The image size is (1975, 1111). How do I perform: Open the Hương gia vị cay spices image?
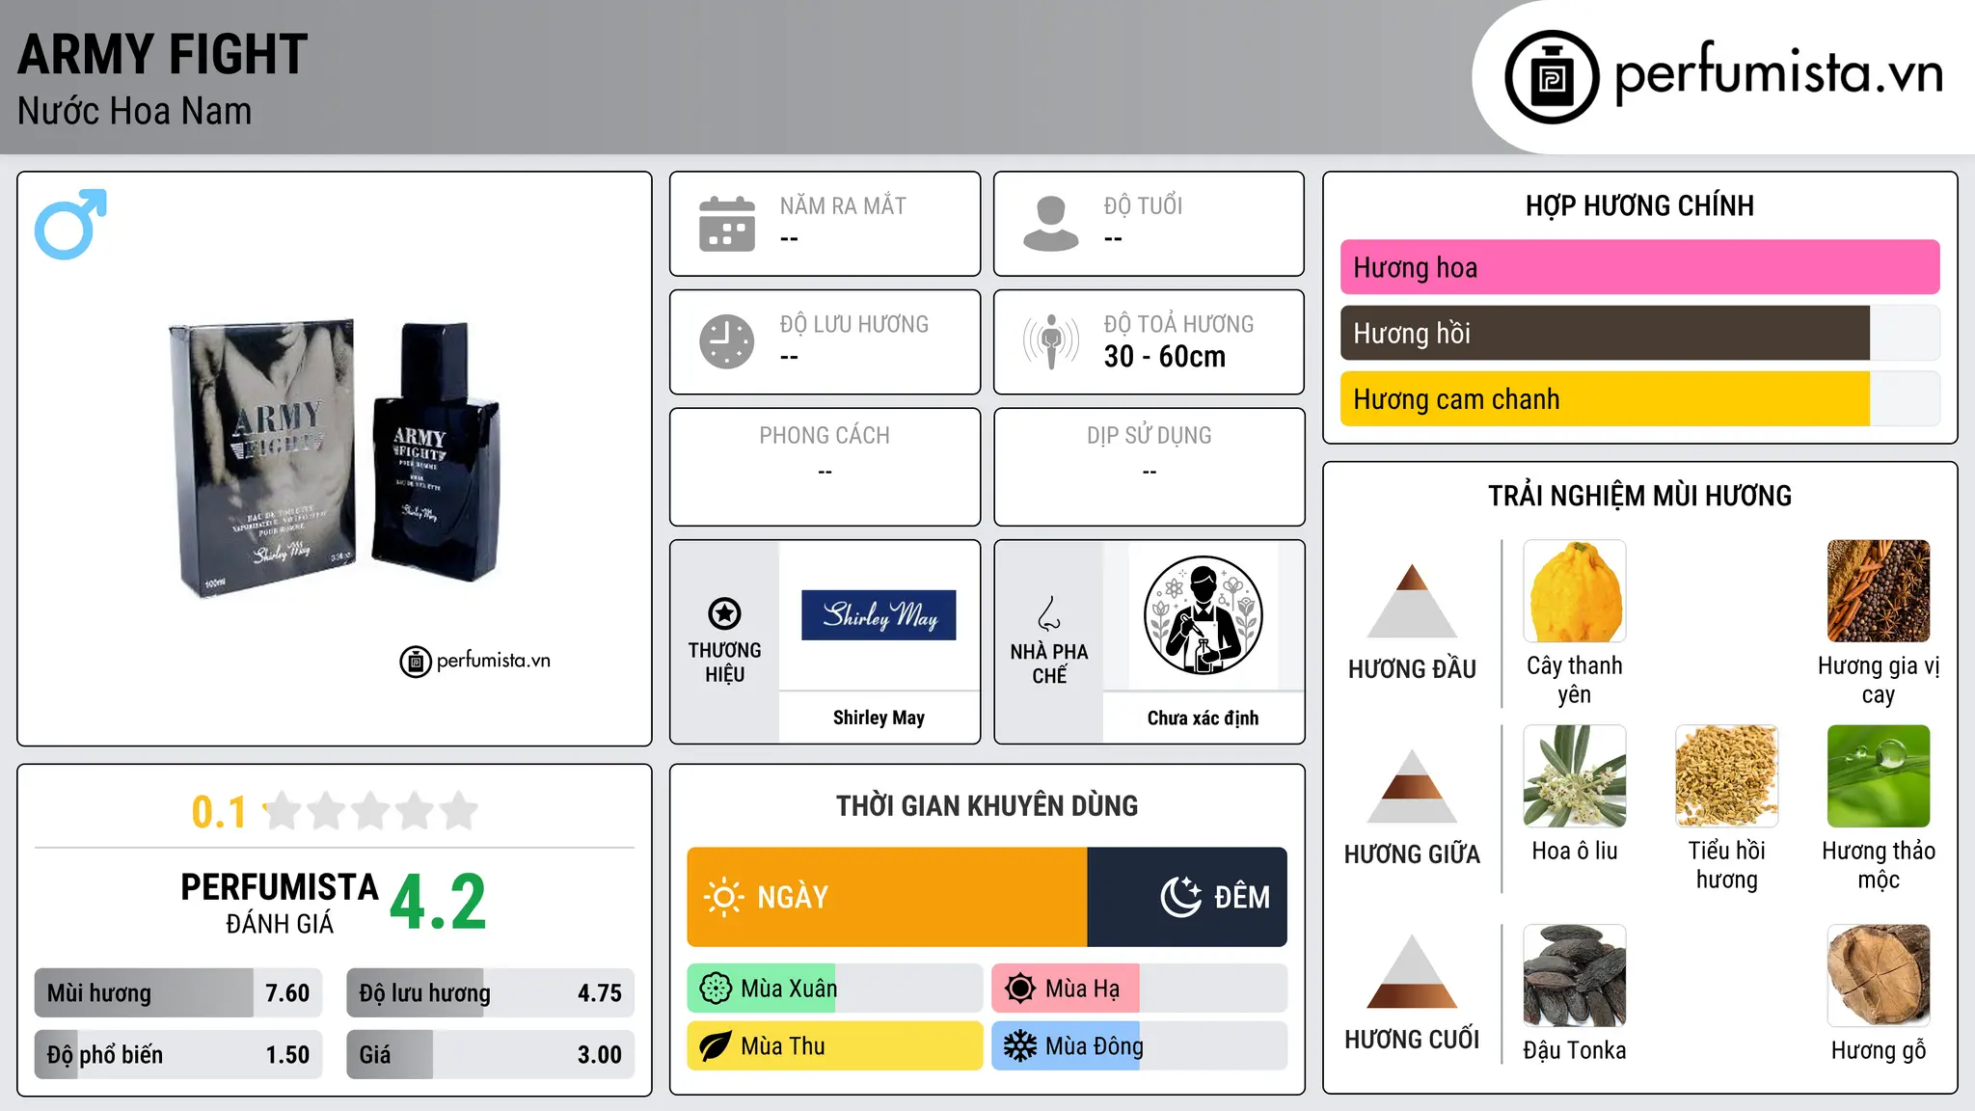[x=1879, y=591]
